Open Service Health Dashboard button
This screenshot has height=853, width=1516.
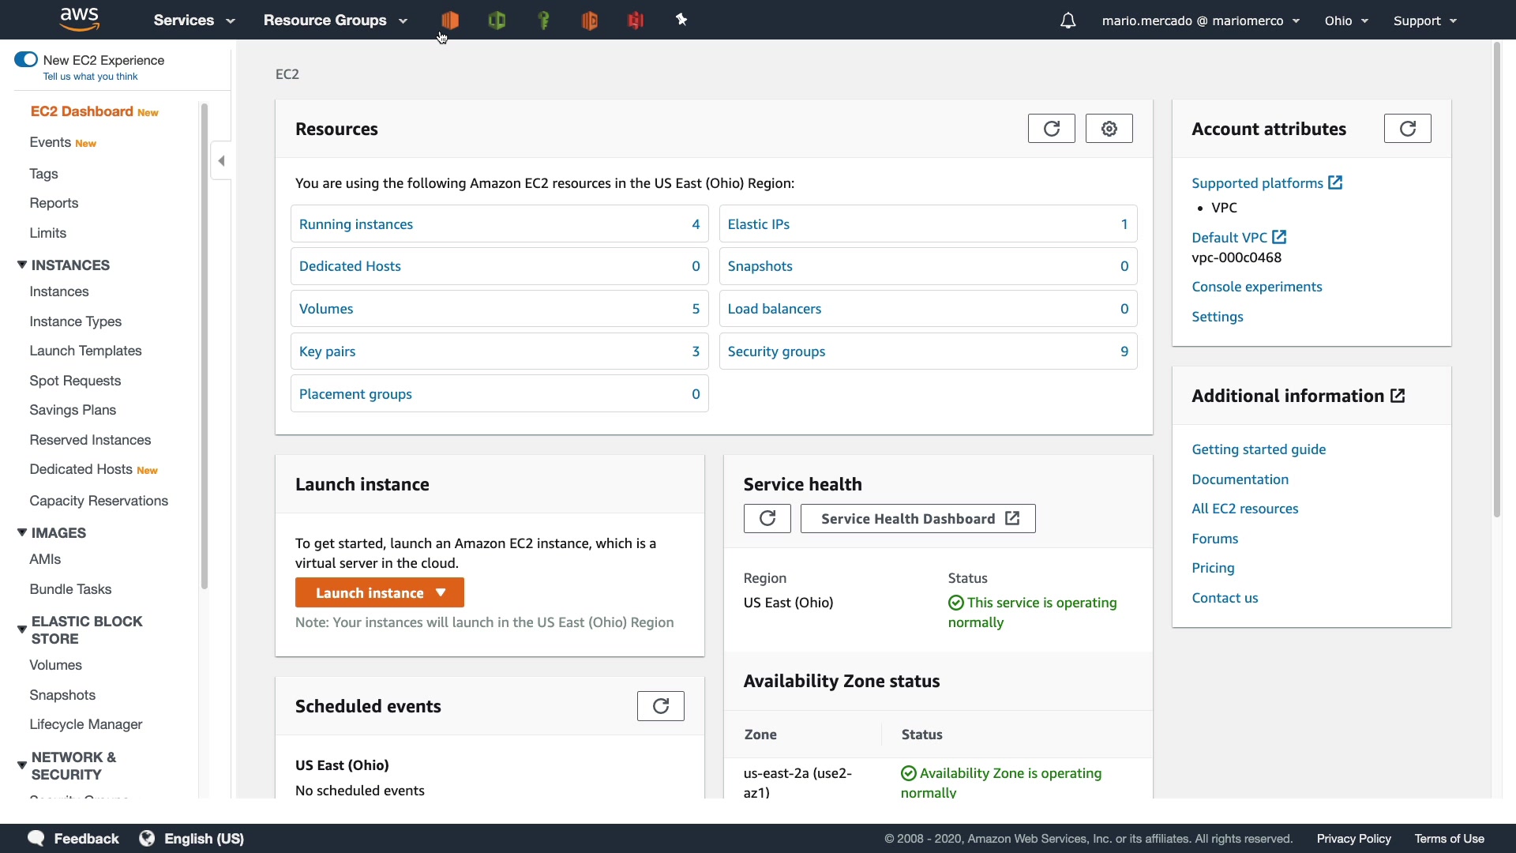click(917, 519)
